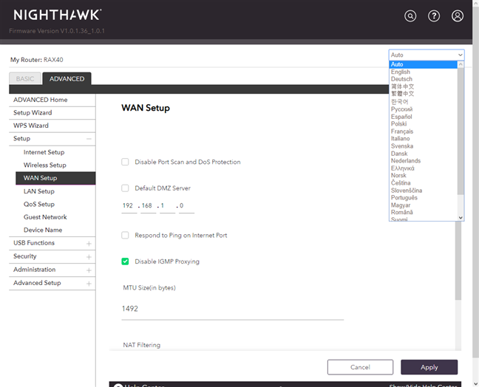The width and height of the screenshot is (479, 387).
Task: Choose Magyar language option
Action: point(424,205)
